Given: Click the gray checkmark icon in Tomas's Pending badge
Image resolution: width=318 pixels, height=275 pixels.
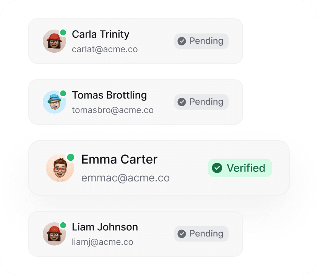Looking at the screenshot, I should tap(182, 102).
